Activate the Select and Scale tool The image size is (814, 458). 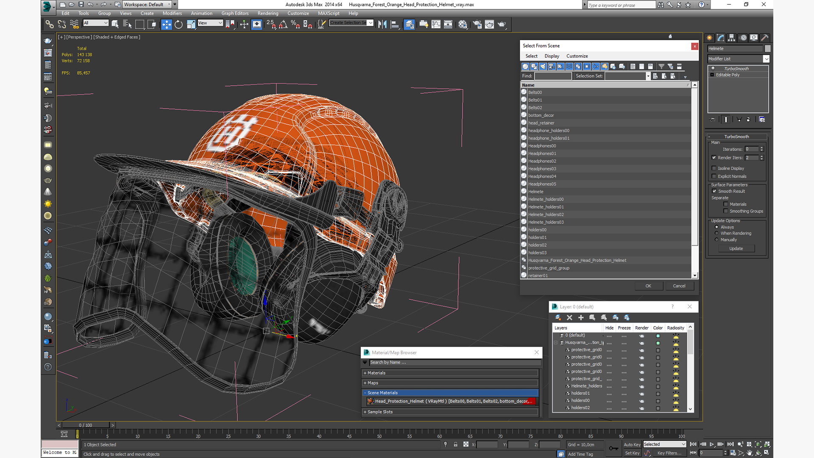pos(191,25)
